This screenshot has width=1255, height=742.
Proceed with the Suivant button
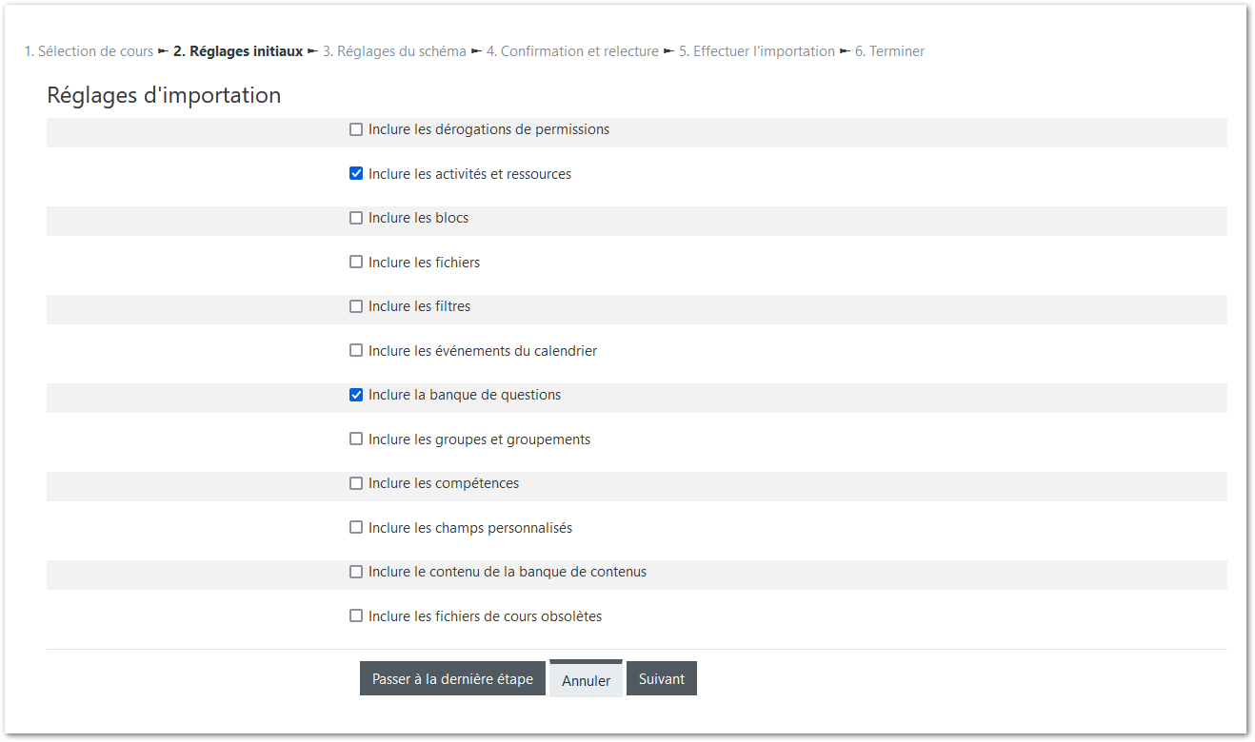pos(662,679)
